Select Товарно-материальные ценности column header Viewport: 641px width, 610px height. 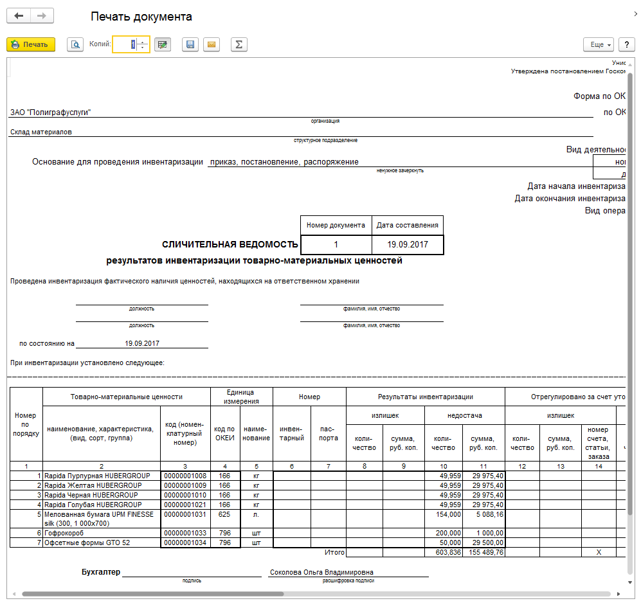pos(126,397)
